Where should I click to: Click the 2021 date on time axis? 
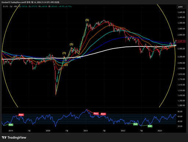pyautogui.click(x=86, y=131)
